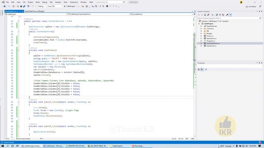
Task: Select Form1.cs in Solution Explorer
Action: 210,36
